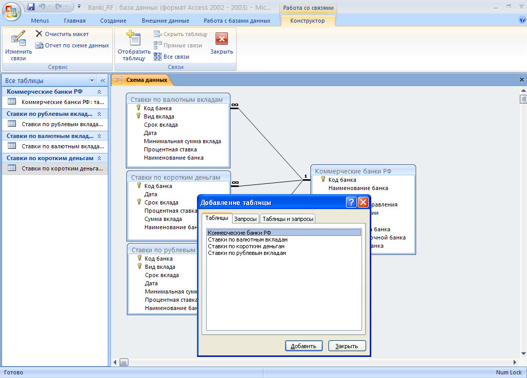
Task: Click Код банка in Коммерческие банки РФ
Action: [342, 180]
